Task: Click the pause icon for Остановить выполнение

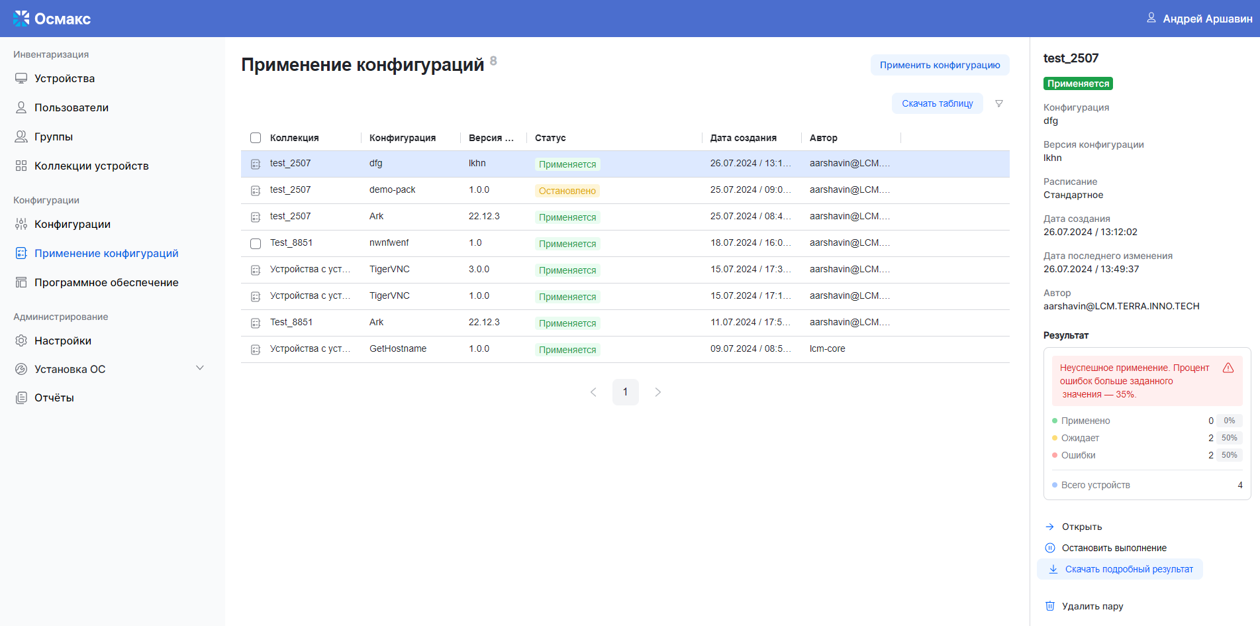Action: tap(1049, 548)
